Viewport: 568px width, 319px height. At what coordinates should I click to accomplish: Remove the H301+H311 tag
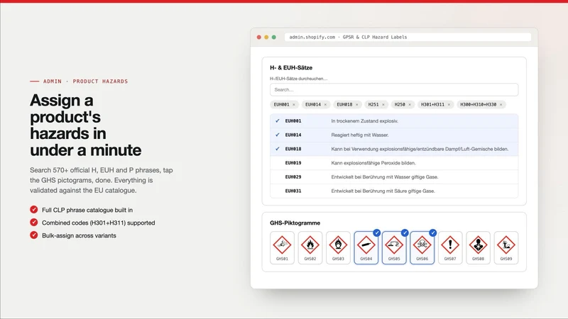(x=449, y=104)
